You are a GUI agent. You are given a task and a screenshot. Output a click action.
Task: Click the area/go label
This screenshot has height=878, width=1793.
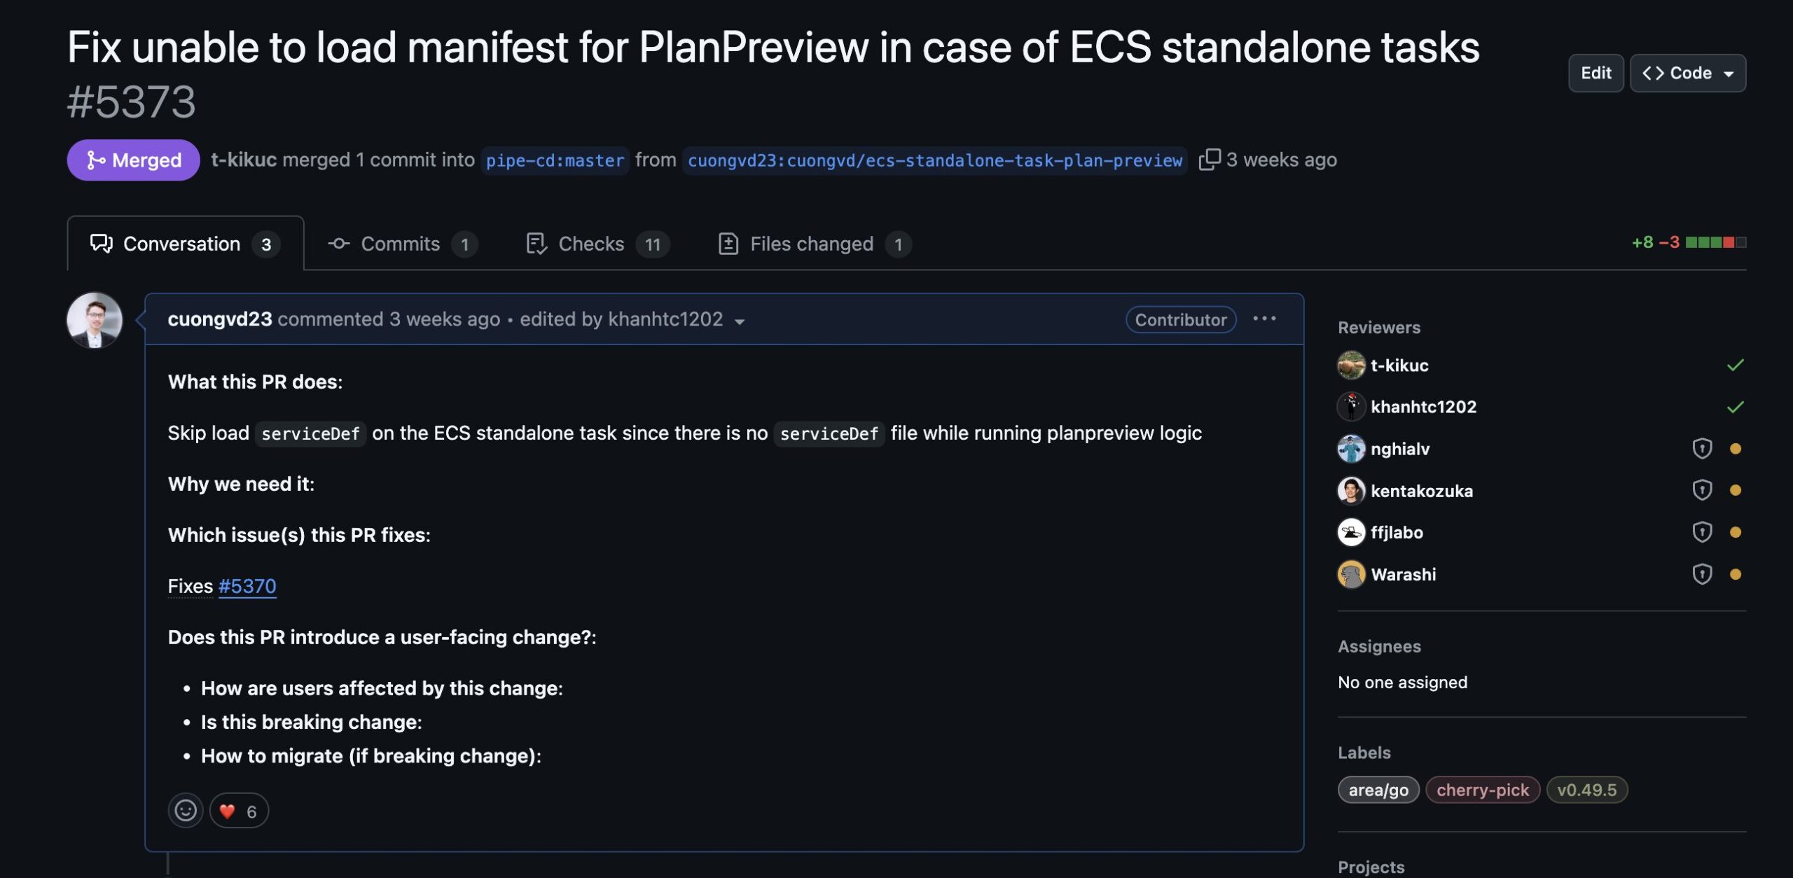[1378, 789]
